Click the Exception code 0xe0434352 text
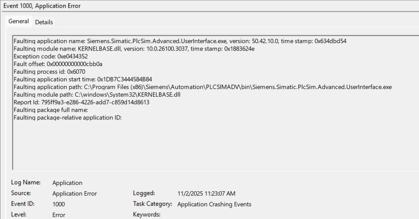 [x=51, y=56]
